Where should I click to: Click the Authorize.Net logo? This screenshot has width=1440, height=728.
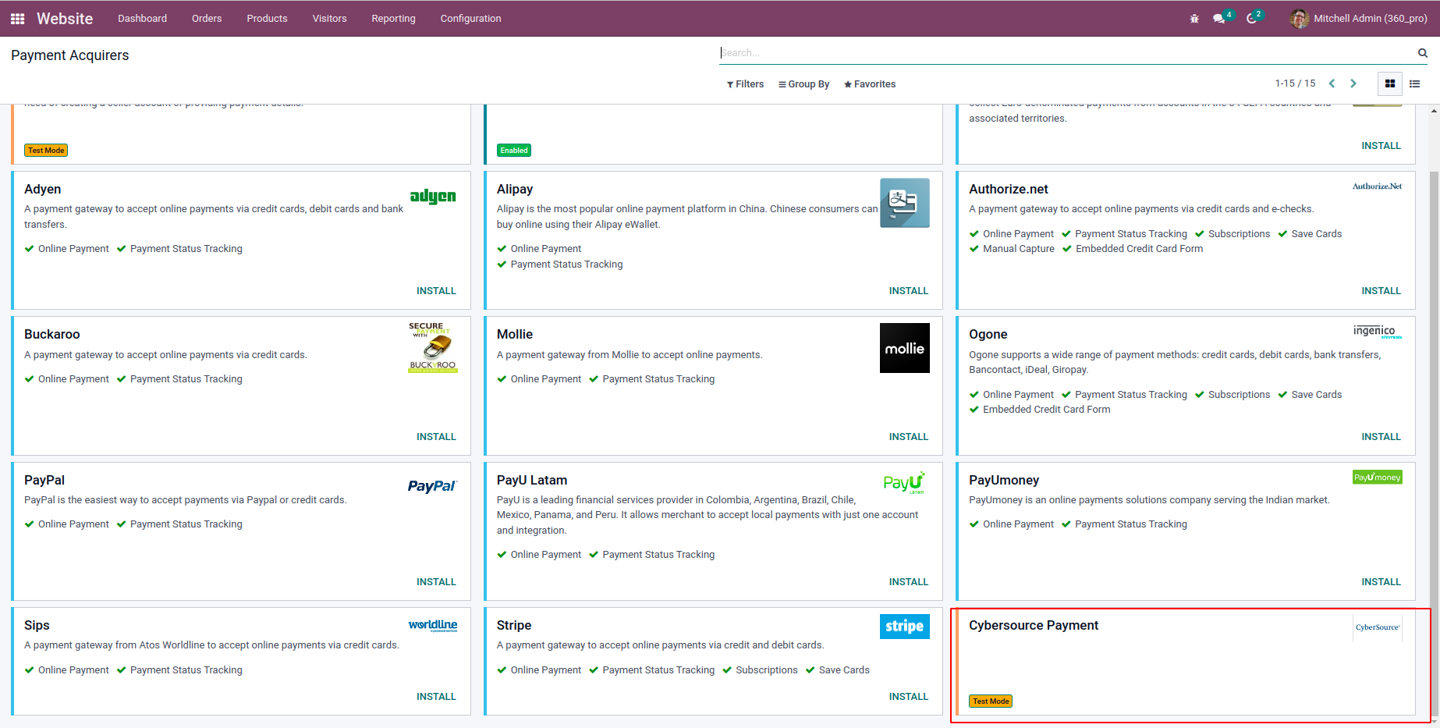coord(1378,186)
